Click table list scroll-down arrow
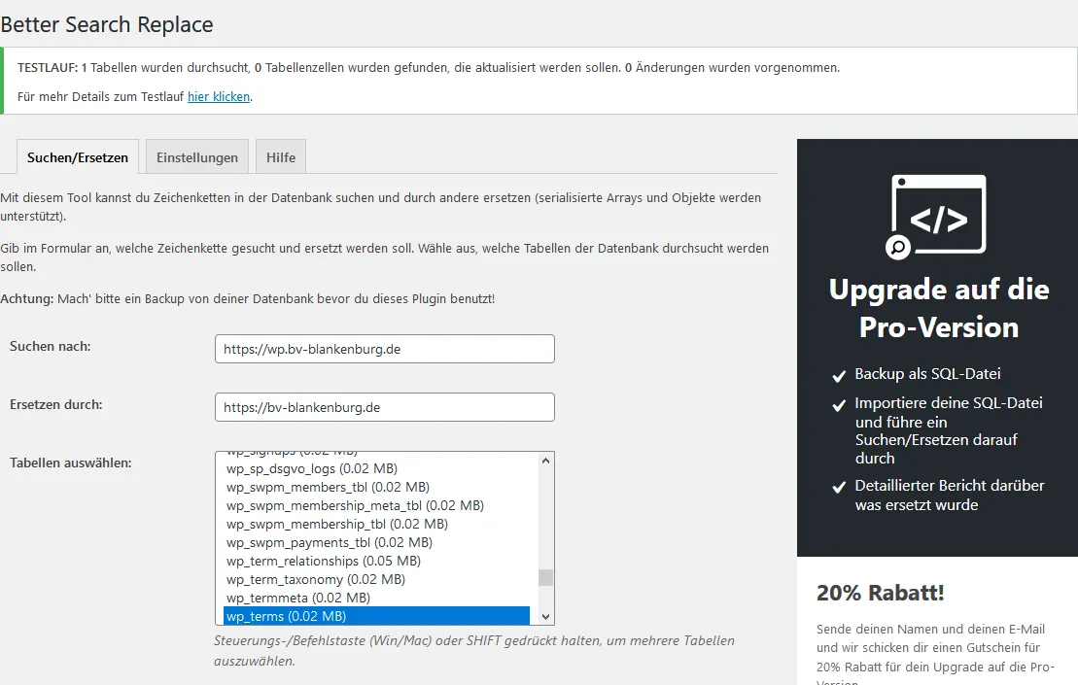 click(x=546, y=617)
